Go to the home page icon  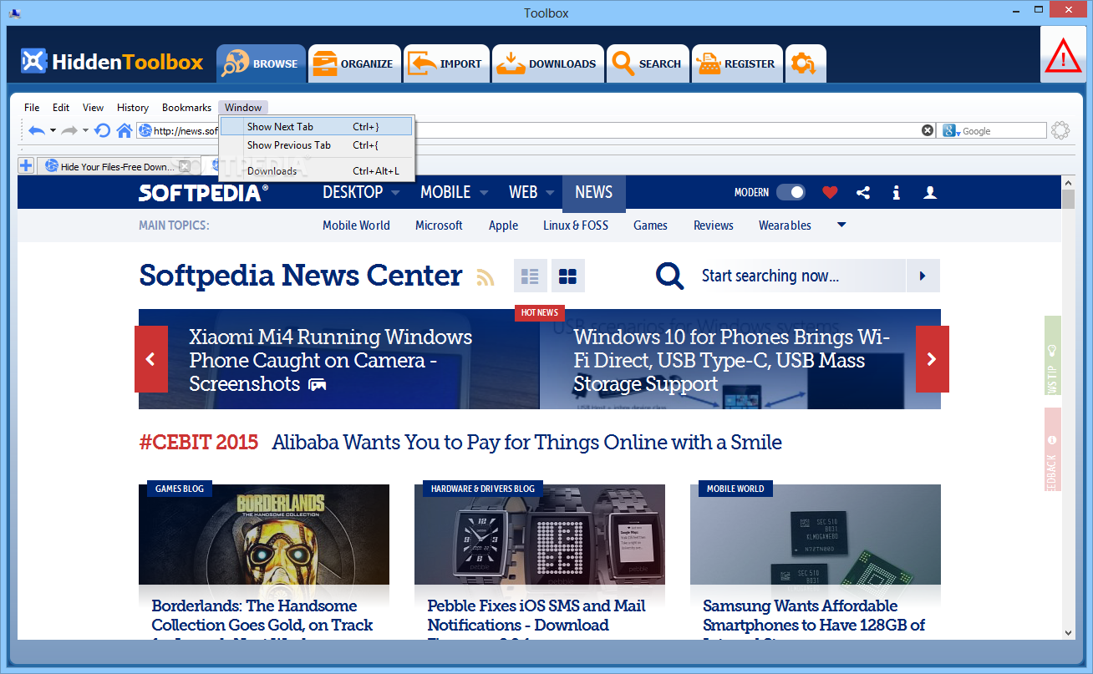pos(125,130)
